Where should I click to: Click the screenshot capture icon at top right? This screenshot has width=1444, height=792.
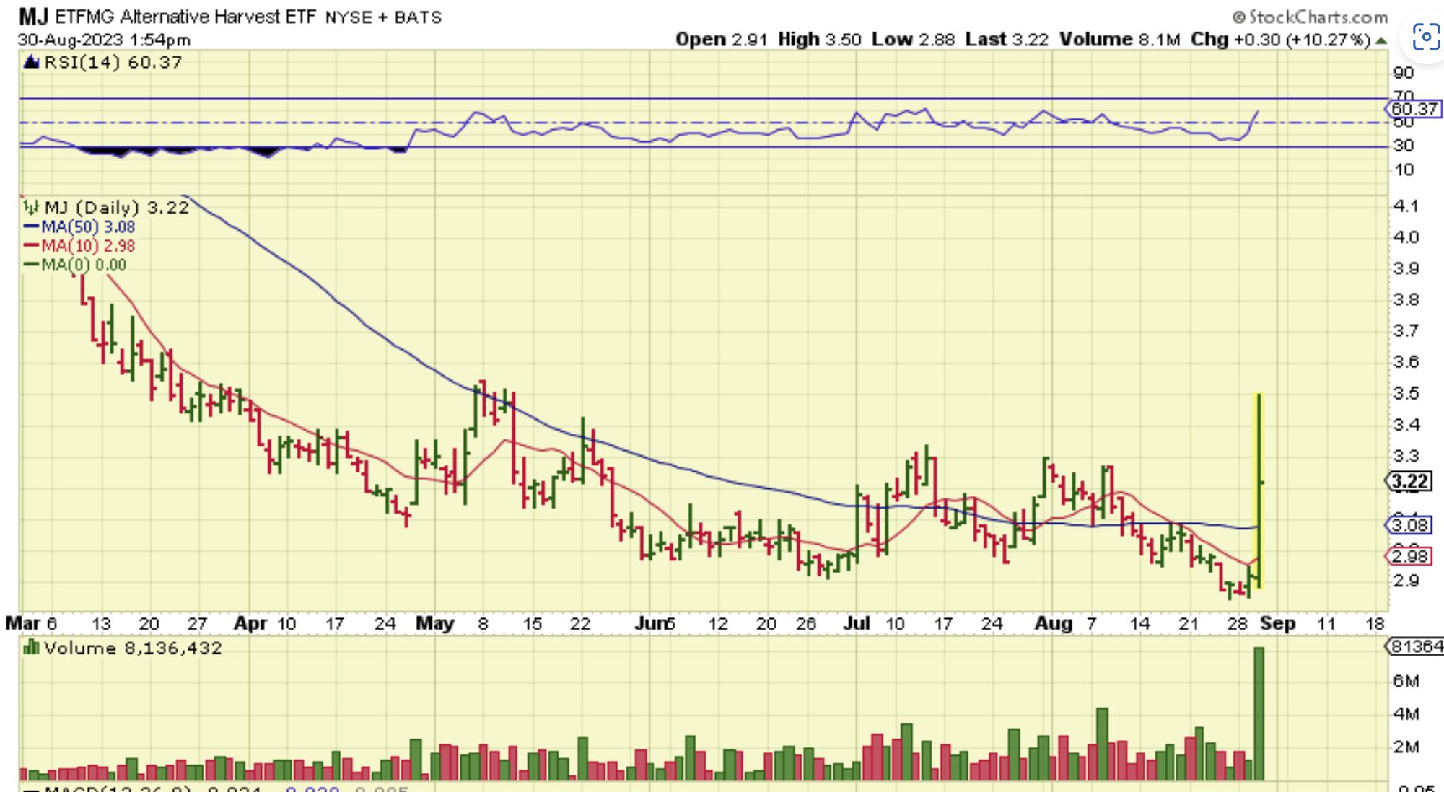pyautogui.click(x=1425, y=36)
